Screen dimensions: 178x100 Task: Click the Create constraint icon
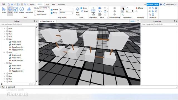(123, 8)
